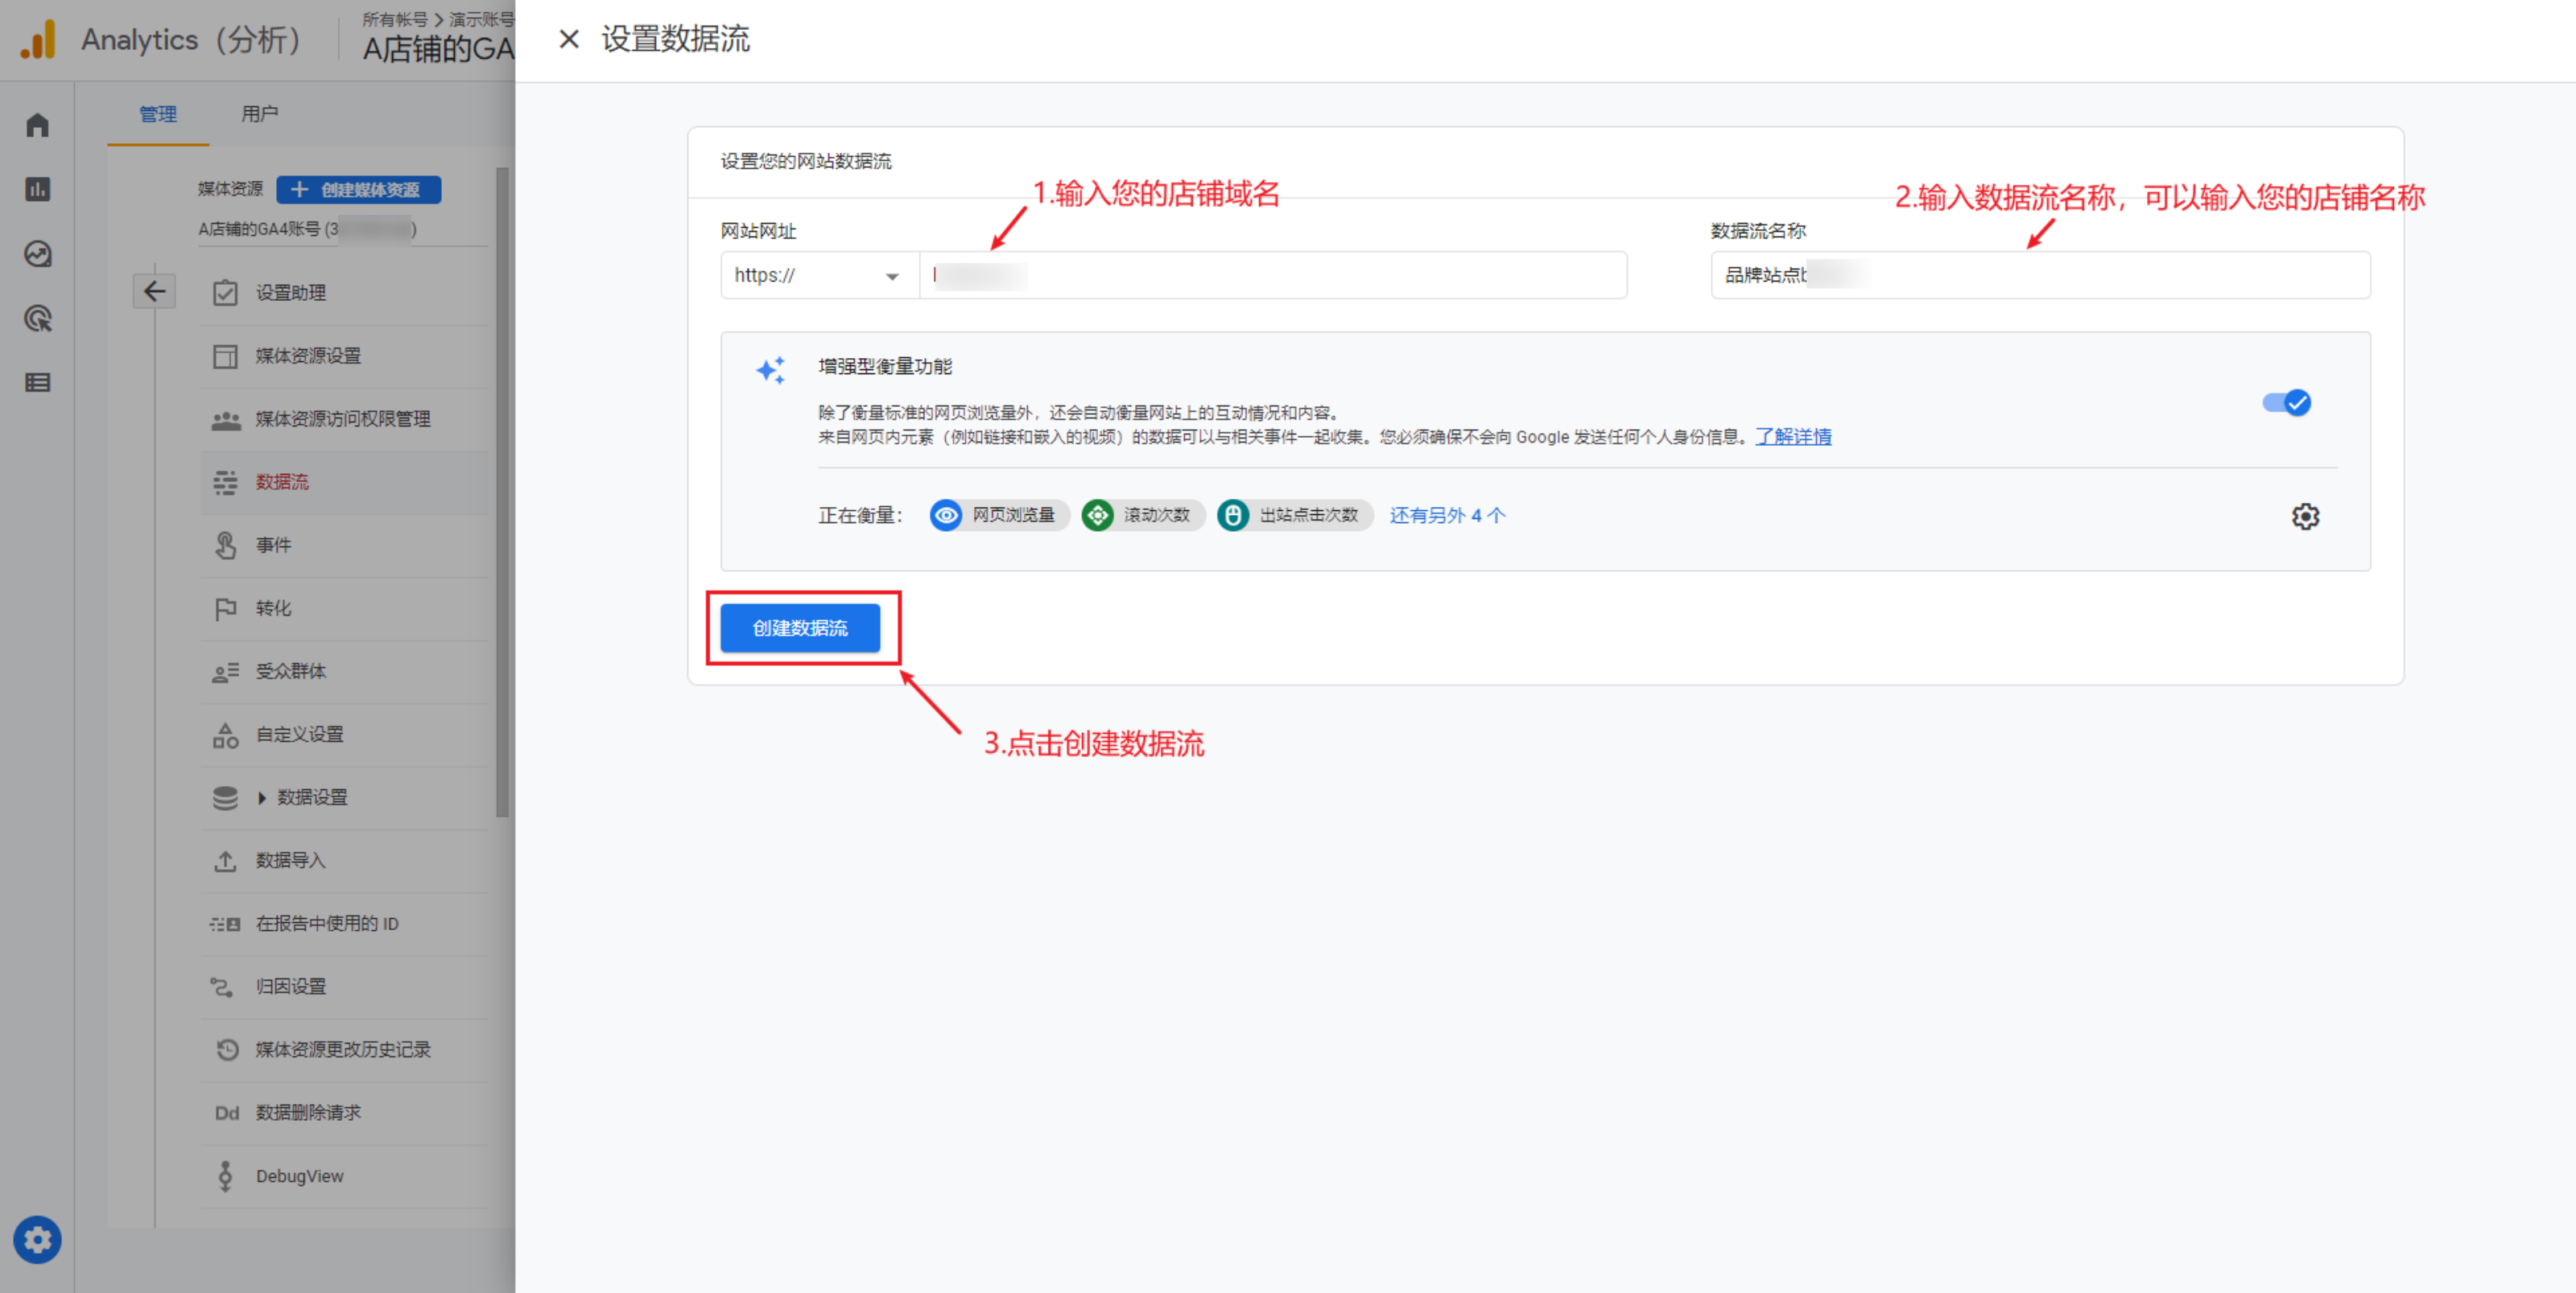Close the 设置数据流 panel with X

[568, 39]
